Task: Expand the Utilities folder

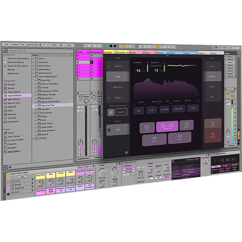Action: click(x=33, y=138)
